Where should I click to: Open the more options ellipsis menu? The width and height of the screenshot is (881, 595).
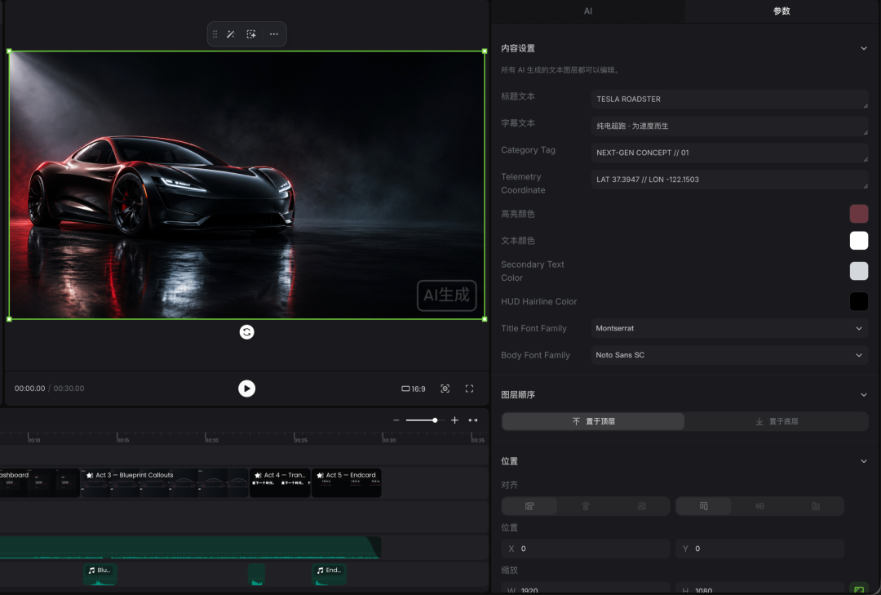[x=273, y=34]
